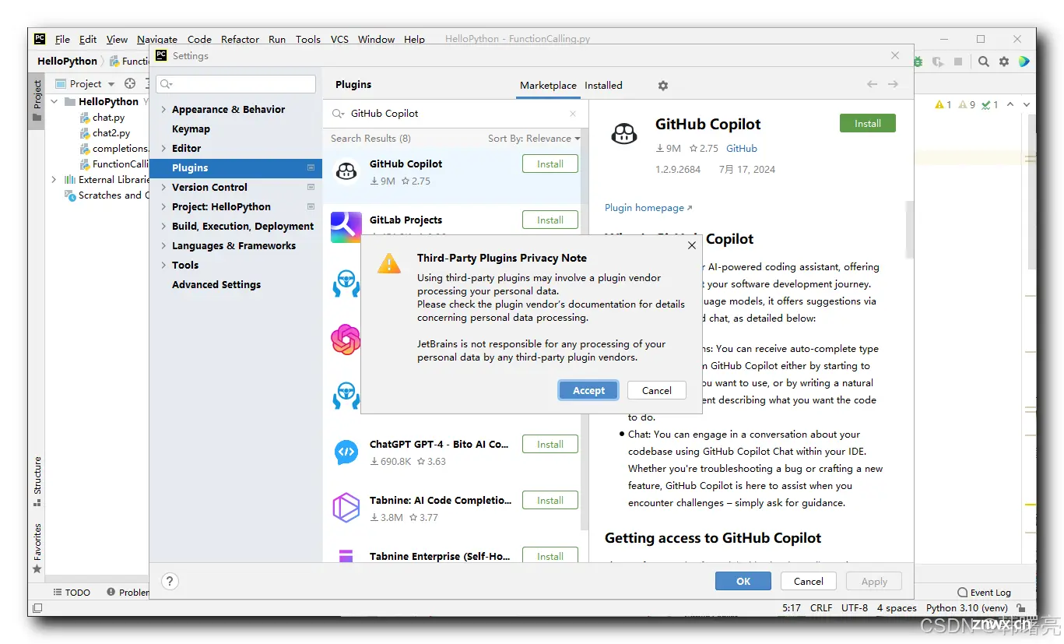Click OK in the Settings dialog

coord(743,581)
